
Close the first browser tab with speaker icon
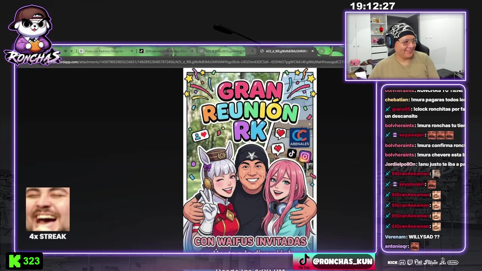click(72, 51)
